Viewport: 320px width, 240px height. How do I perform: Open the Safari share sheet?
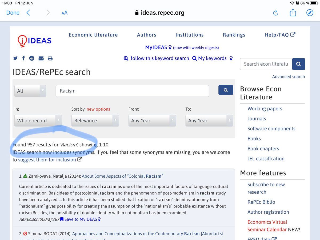click(x=293, y=13)
